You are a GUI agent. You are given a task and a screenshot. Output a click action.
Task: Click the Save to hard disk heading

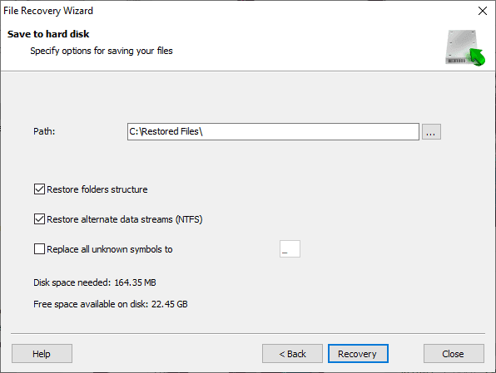pyautogui.click(x=48, y=34)
